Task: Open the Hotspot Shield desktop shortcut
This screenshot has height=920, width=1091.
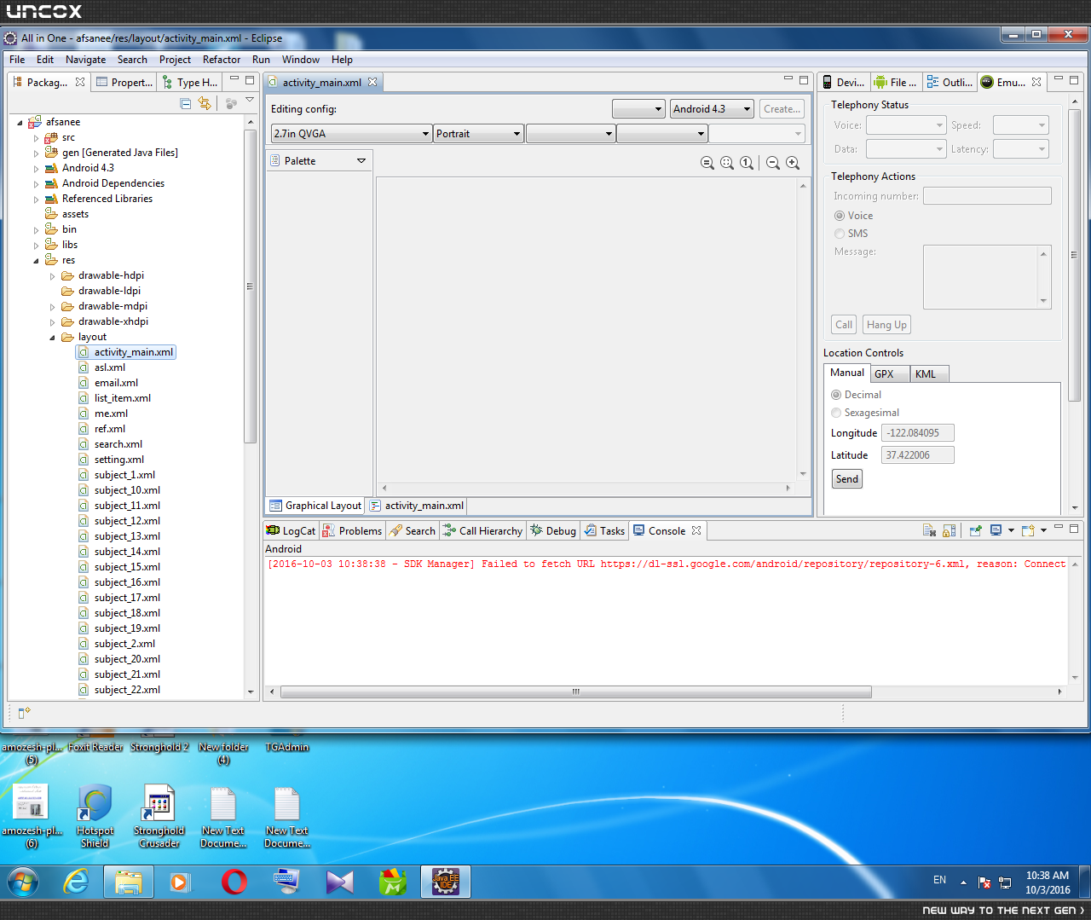Action: 95,816
